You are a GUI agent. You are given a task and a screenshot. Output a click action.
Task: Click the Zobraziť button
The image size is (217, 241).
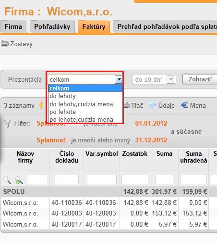click(x=200, y=79)
